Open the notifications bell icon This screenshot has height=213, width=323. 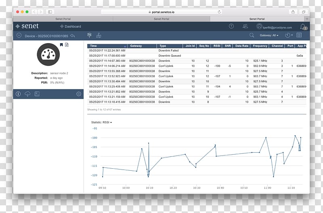pyautogui.click(x=303, y=27)
